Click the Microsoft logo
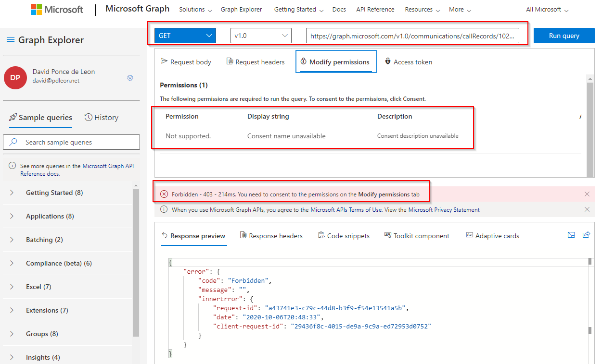Image resolution: width=602 pixels, height=364 pixels. (57, 10)
